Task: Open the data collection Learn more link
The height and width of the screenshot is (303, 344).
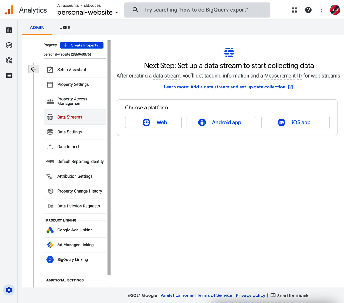Action: click(x=225, y=87)
